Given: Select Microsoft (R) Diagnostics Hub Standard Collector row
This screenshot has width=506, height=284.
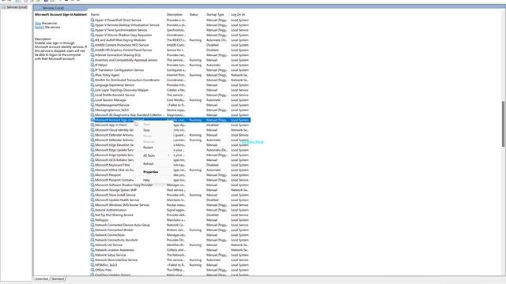Looking at the screenshot, I should [x=171, y=115].
